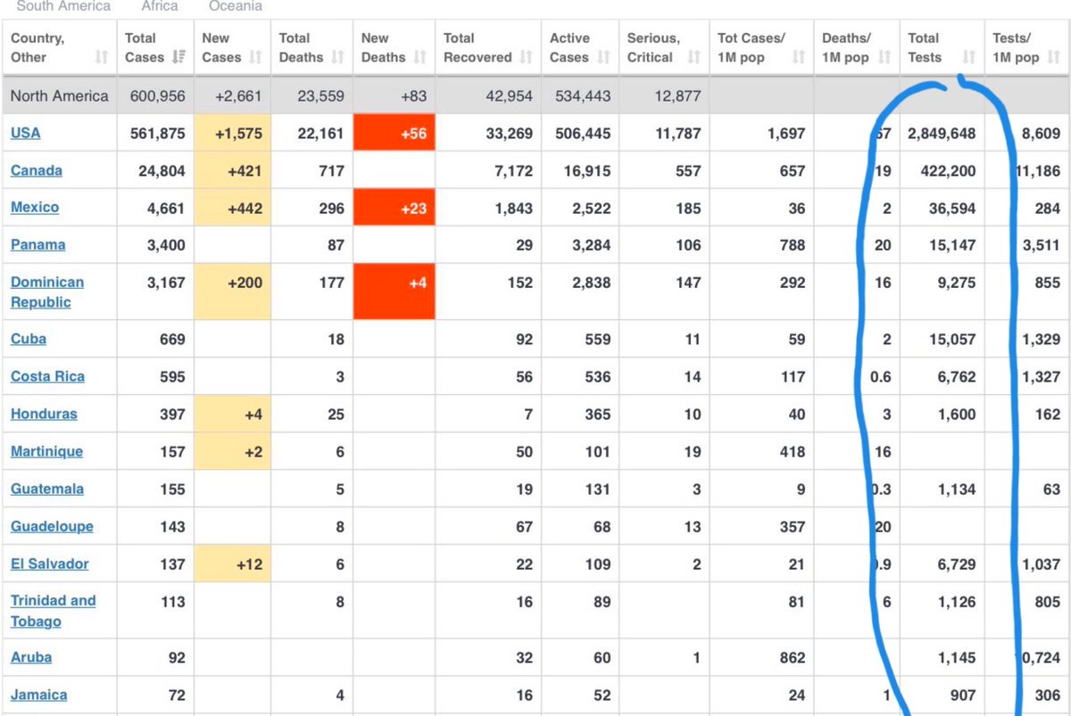
Task: Select Costa Rica total tests 6,762
Action: click(958, 377)
